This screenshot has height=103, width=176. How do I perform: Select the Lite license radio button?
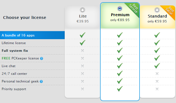tap(83, 10)
